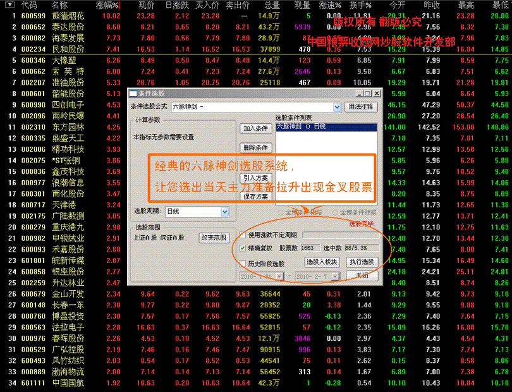The width and height of the screenshot is (512, 392).
Task: Select the 博盈投资 stock row
Action: pos(256,316)
